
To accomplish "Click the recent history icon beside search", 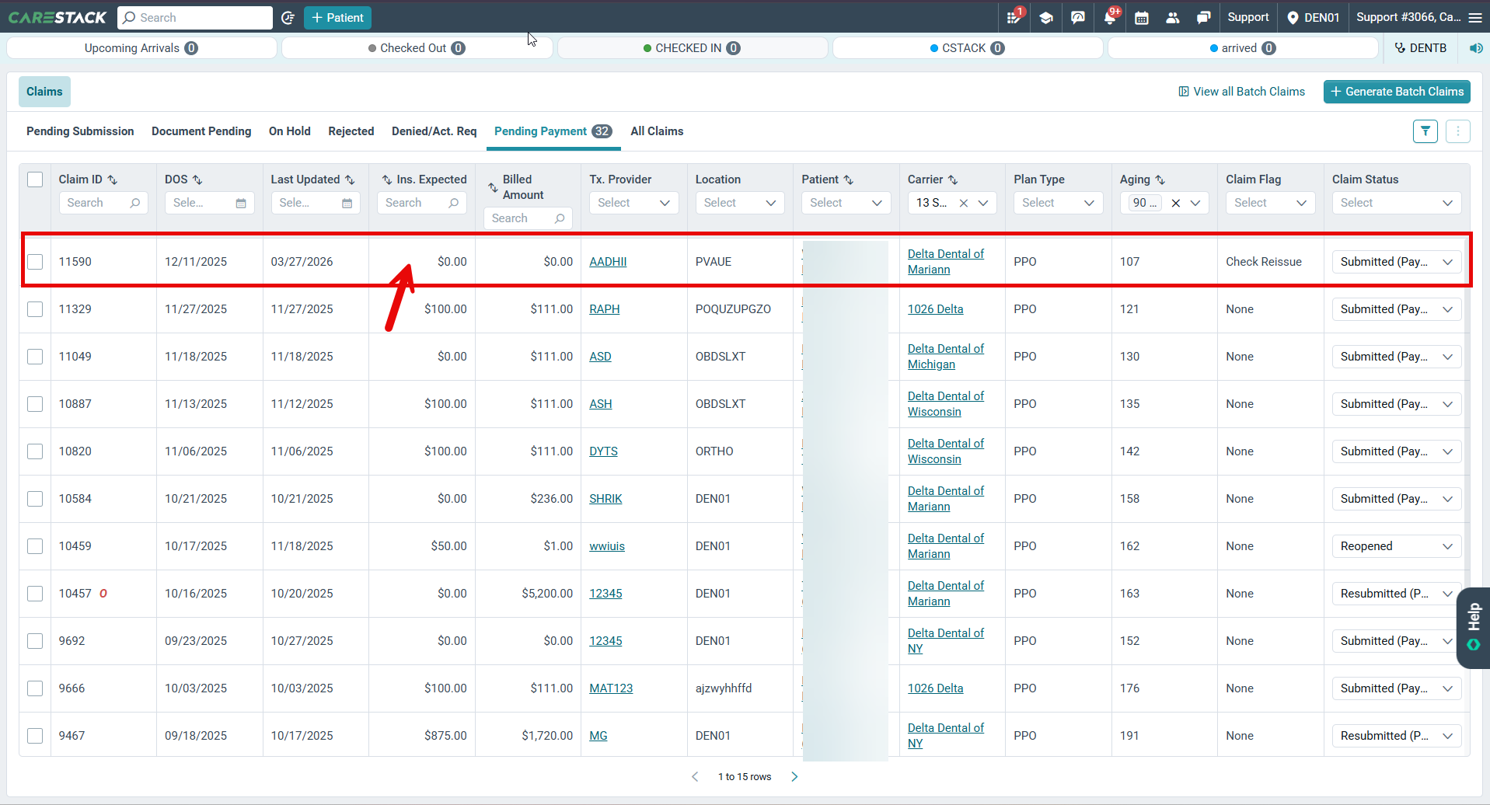I will (288, 17).
